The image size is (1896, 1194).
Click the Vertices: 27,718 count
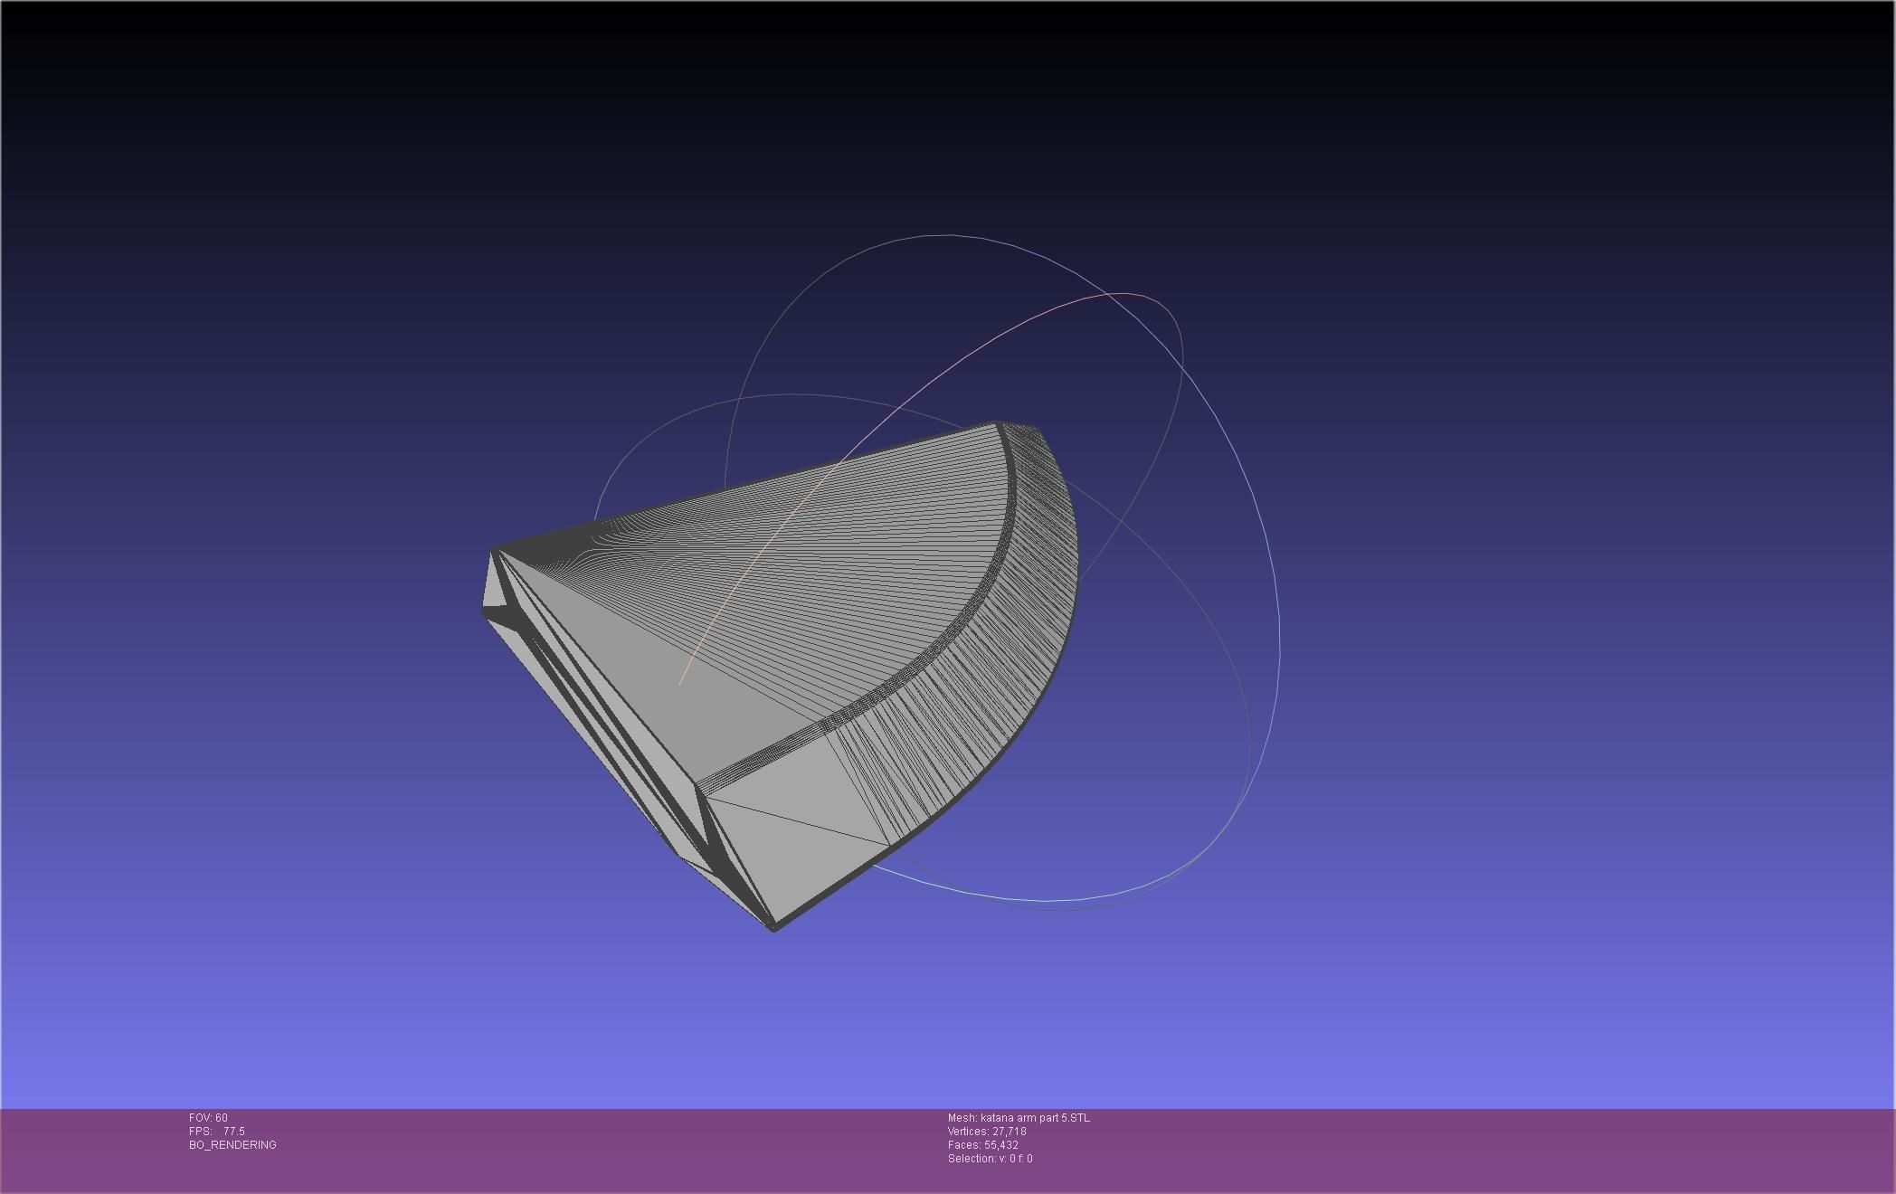pyautogui.click(x=987, y=1132)
